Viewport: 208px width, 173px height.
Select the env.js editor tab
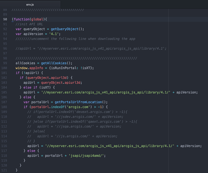[x=30, y=5]
